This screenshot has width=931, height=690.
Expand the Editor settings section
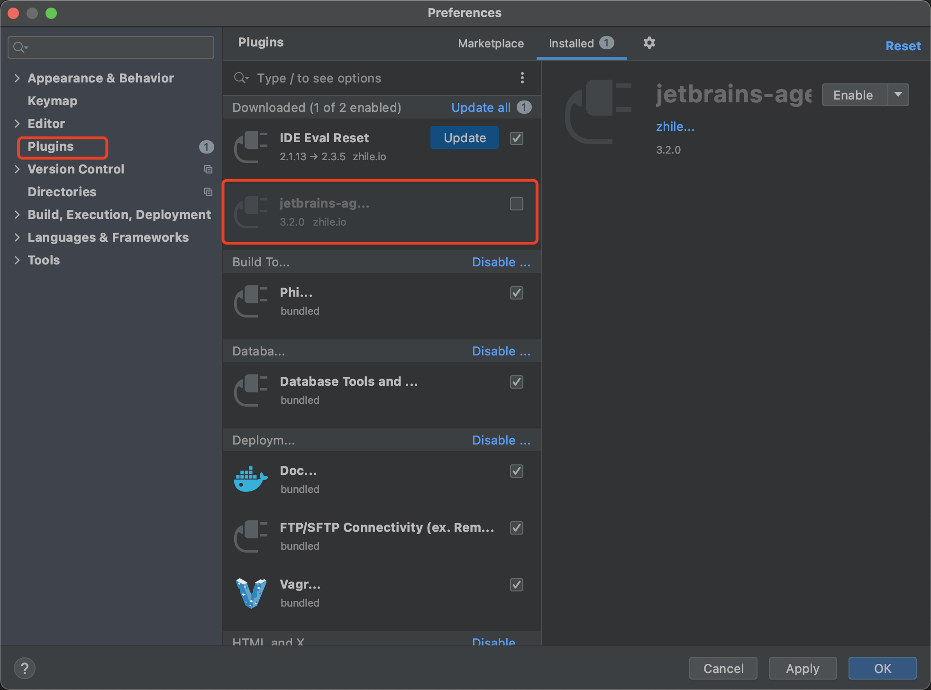coord(17,124)
